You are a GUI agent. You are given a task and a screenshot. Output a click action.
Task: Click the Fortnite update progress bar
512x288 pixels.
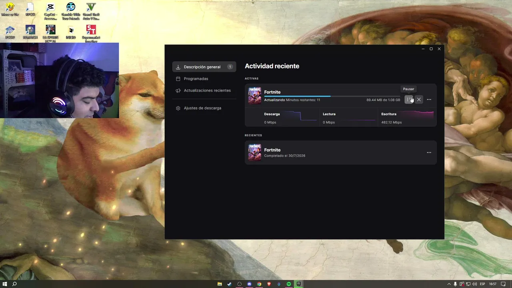(332, 96)
